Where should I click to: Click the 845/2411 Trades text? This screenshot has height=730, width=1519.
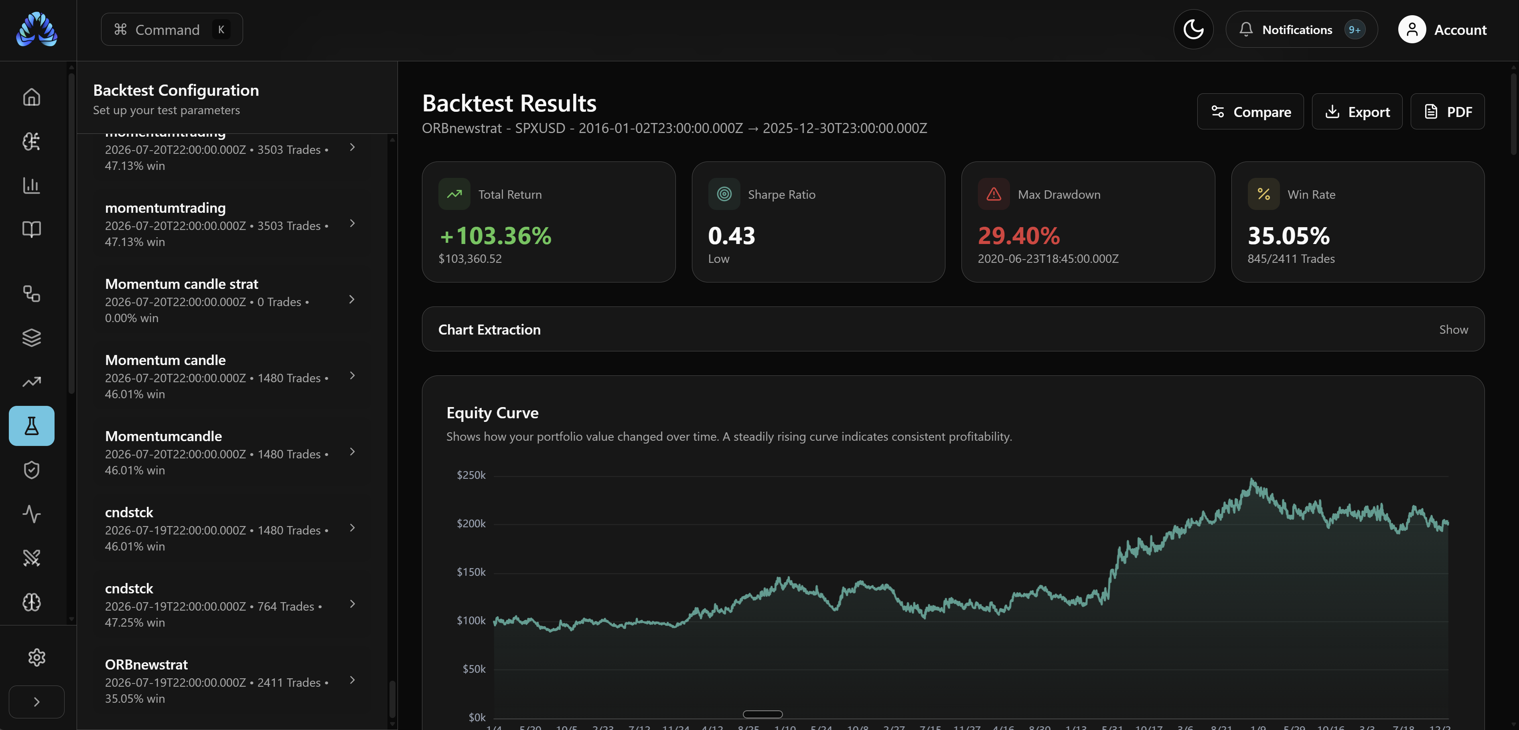click(x=1291, y=259)
